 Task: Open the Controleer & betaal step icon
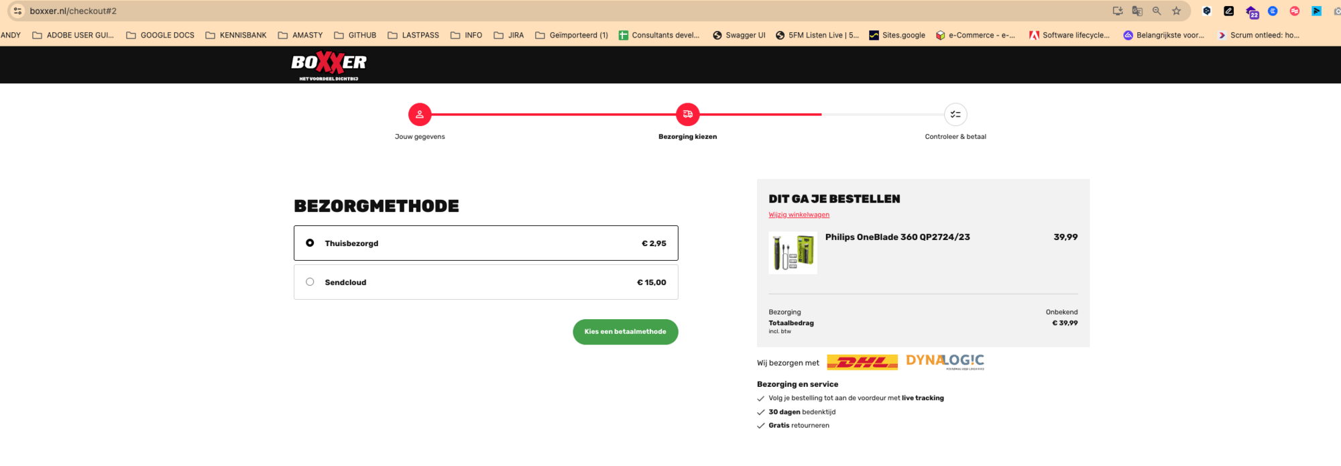(x=955, y=115)
